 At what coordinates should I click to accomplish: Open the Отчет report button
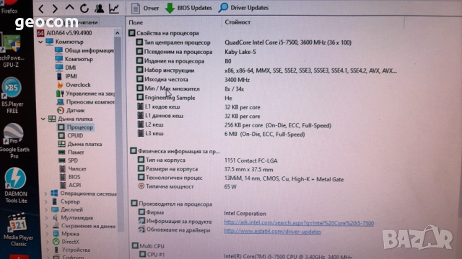point(145,8)
